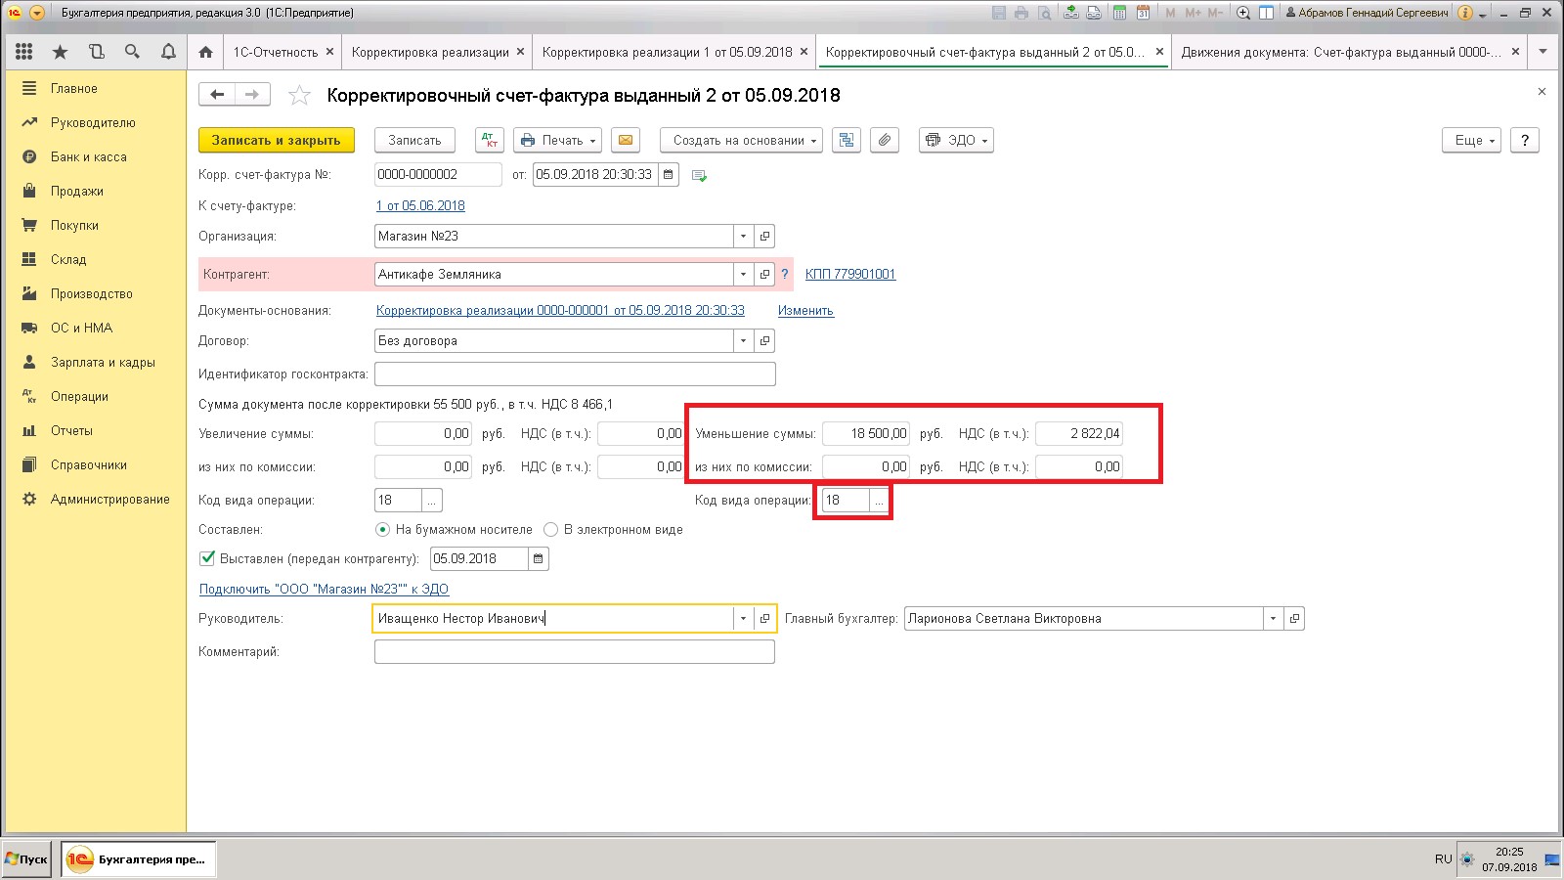Send document by email envelope icon

pyautogui.click(x=626, y=140)
